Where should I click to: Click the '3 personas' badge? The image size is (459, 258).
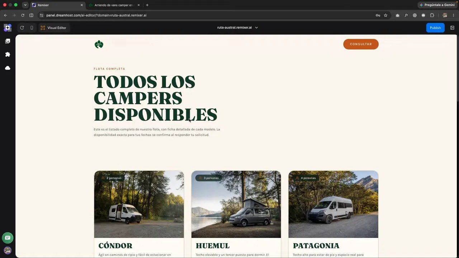point(209,178)
